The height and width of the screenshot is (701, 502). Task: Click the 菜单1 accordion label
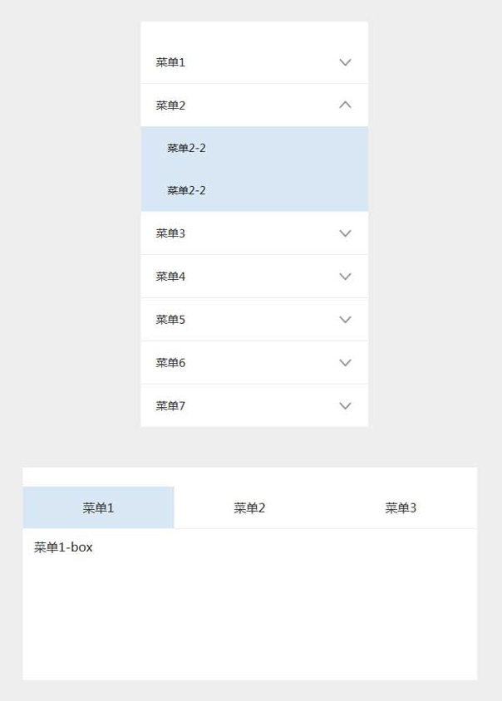[x=170, y=62]
